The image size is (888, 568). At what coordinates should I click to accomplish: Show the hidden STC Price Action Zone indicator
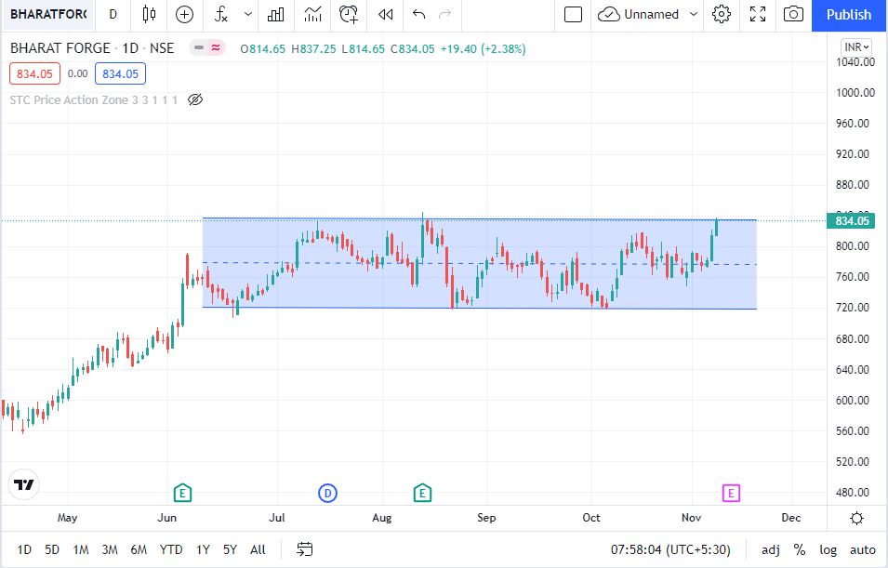point(195,99)
